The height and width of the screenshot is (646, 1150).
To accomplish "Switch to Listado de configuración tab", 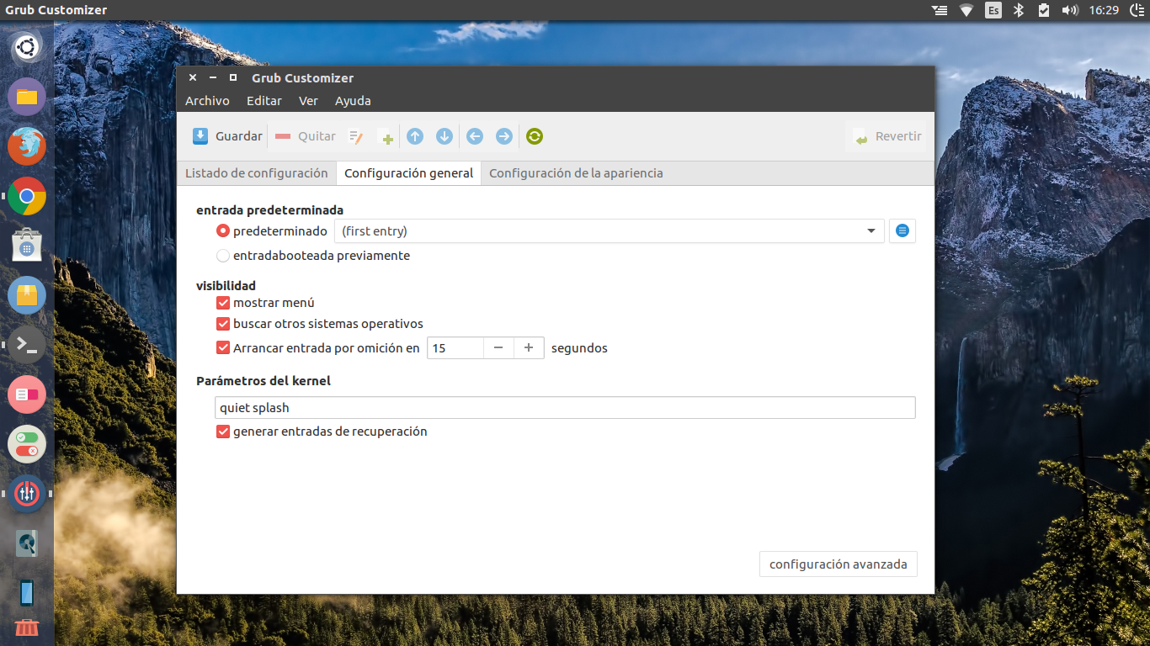I will tap(256, 173).
